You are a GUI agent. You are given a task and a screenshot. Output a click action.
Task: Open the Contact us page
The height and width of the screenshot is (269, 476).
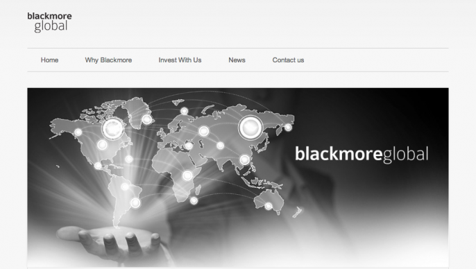[x=288, y=60]
